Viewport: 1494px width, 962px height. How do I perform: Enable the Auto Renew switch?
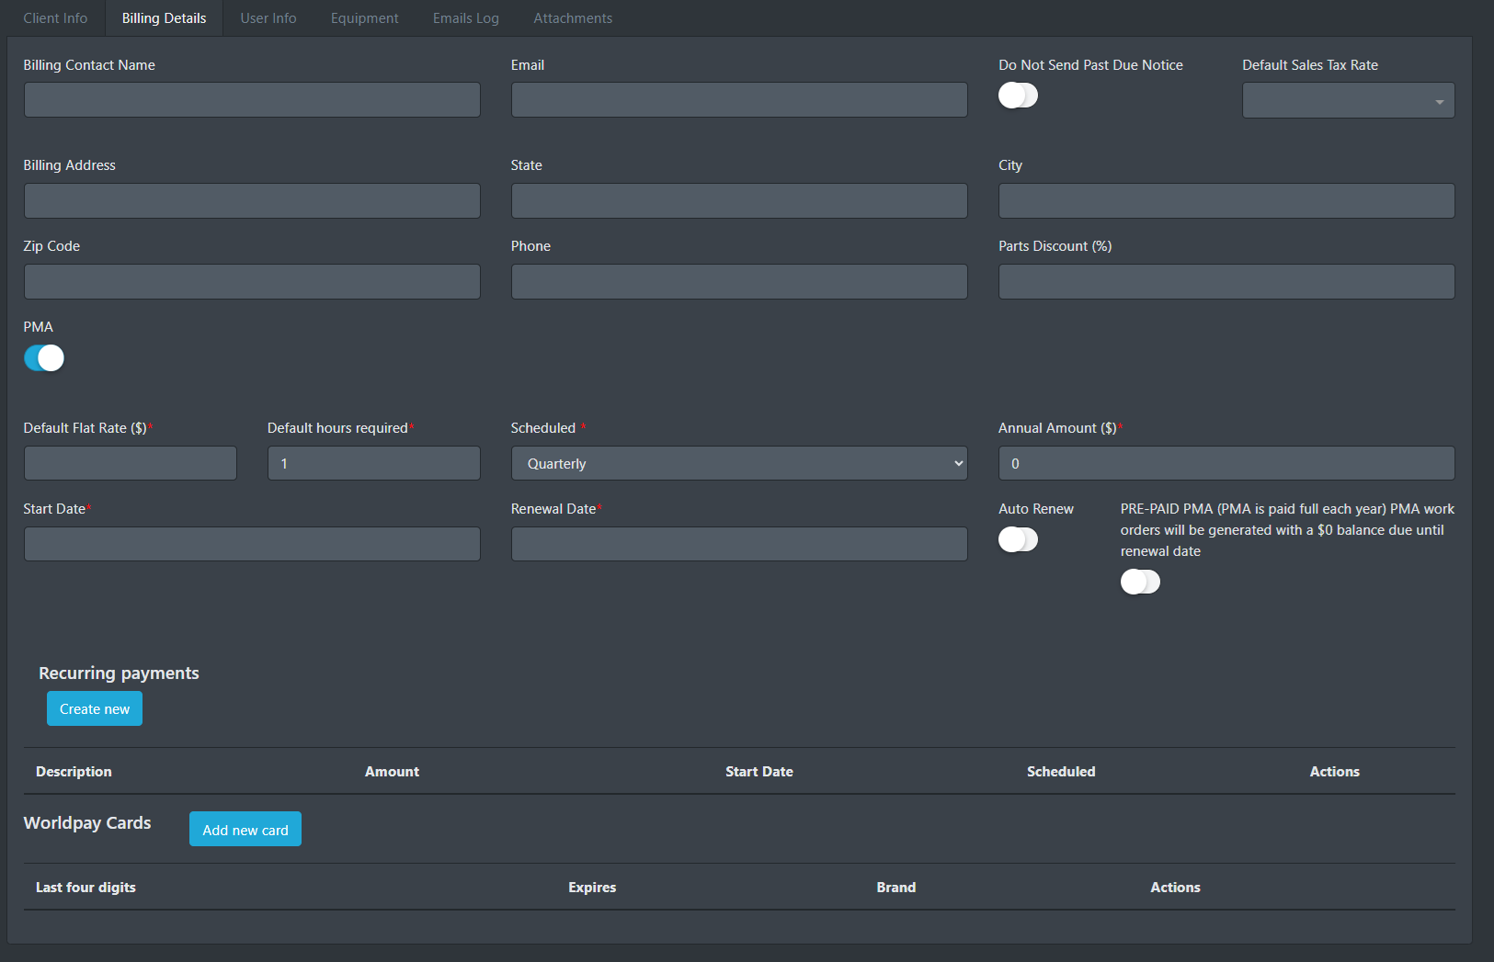[x=1018, y=540]
